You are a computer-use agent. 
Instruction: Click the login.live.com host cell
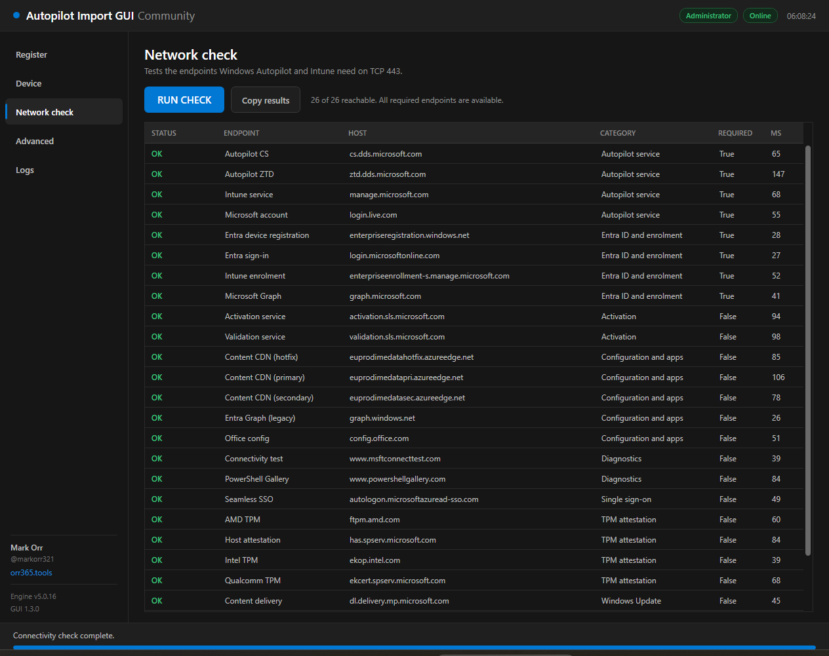point(373,215)
